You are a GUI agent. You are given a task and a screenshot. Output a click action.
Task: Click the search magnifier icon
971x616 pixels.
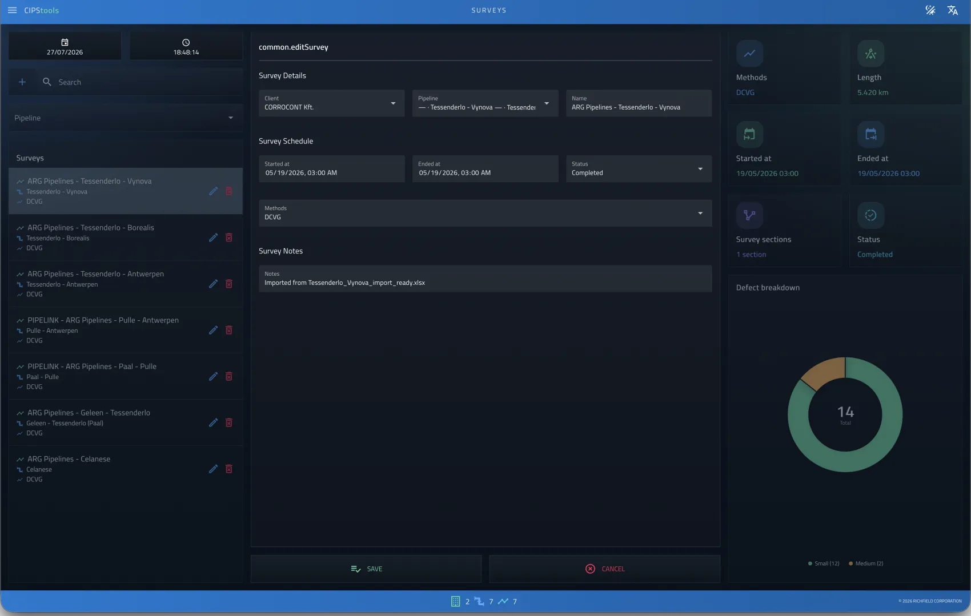pos(47,82)
